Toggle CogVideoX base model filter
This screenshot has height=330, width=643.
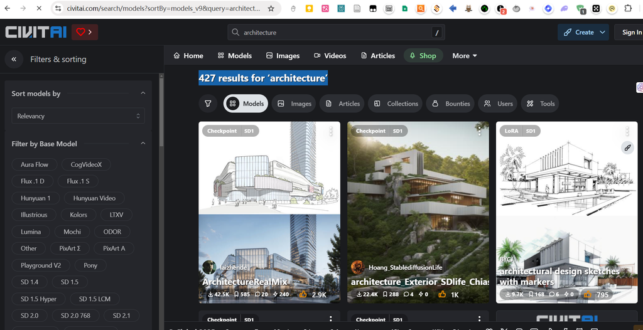[86, 164]
